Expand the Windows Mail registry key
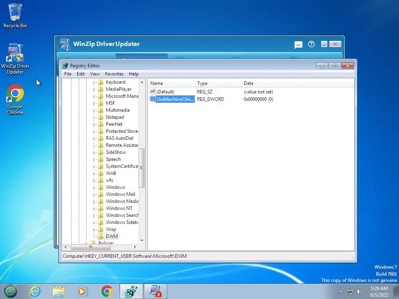Image resolution: width=399 pixels, height=299 pixels. [x=94, y=195]
